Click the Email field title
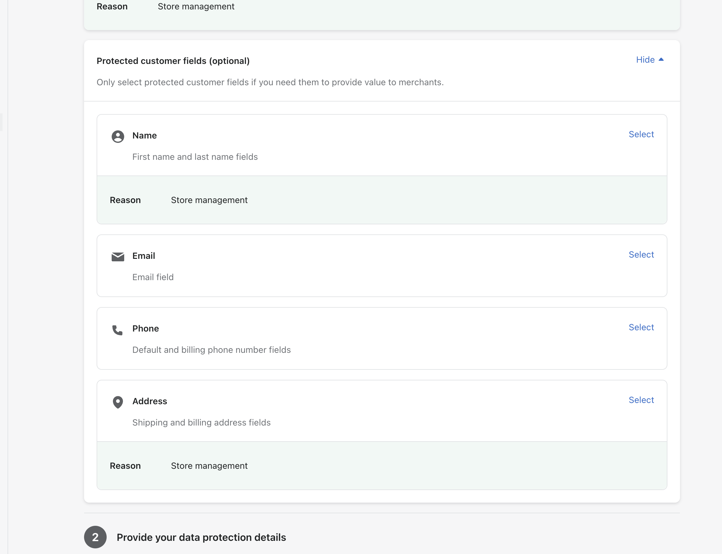The height and width of the screenshot is (554, 722). click(144, 256)
